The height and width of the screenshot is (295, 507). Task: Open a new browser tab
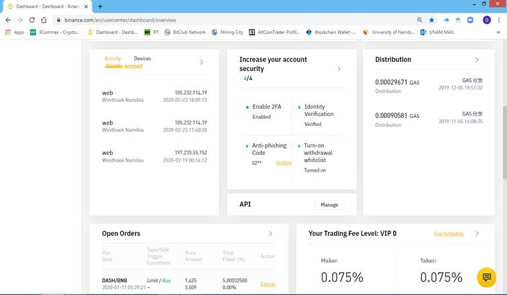pyautogui.click(x=100, y=7)
